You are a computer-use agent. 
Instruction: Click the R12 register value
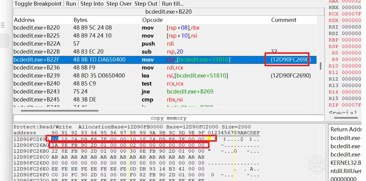click(352, 79)
